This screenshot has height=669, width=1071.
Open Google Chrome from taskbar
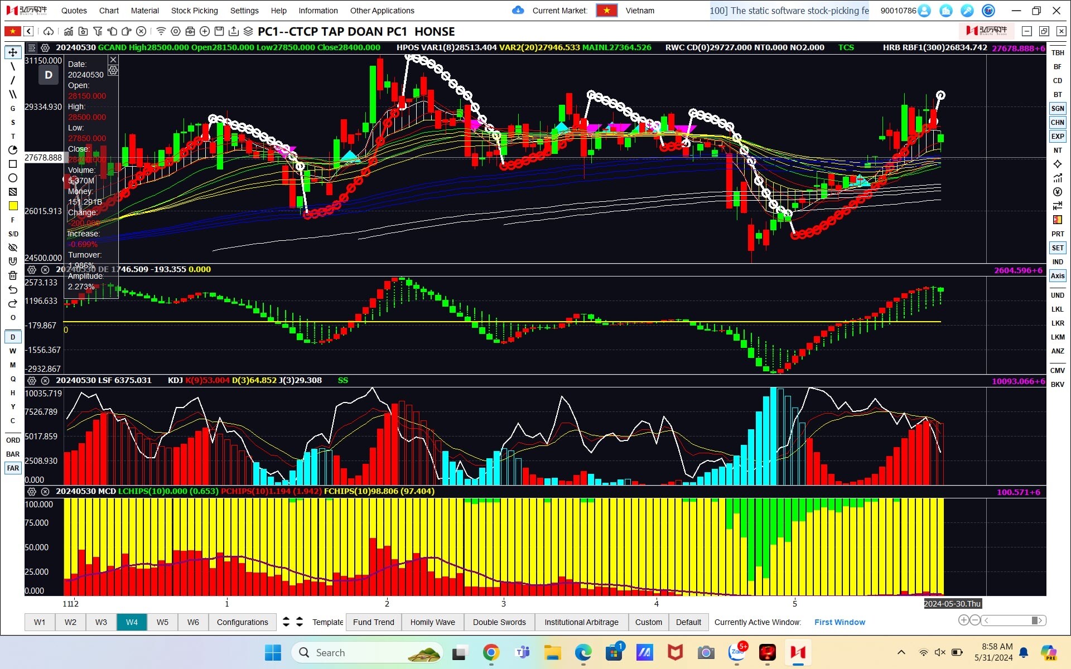click(x=491, y=652)
